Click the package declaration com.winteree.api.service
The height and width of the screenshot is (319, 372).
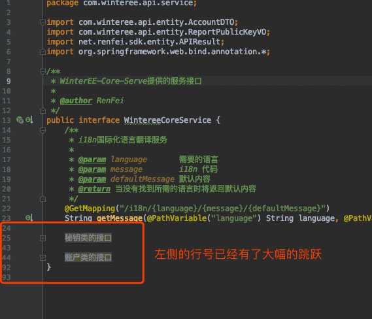[122, 3]
